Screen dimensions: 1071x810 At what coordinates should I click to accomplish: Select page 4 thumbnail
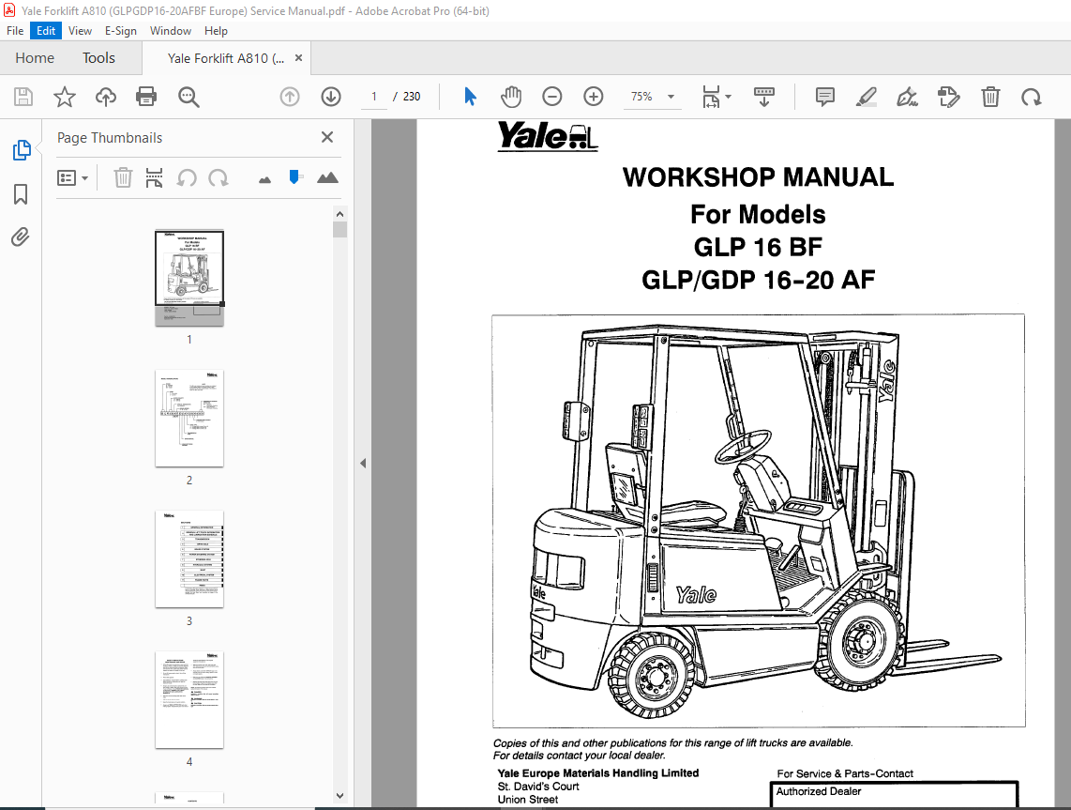(x=189, y=700)
